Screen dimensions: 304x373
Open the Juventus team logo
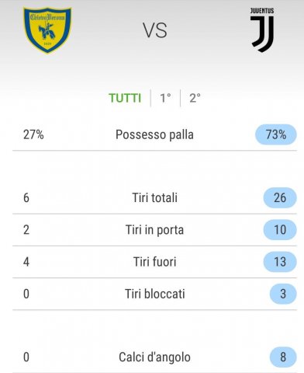coord(262,30)
